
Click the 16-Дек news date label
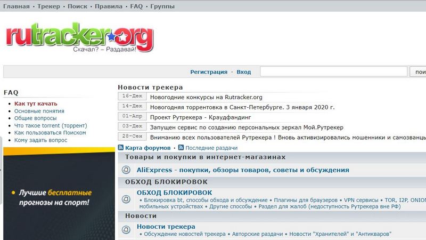(132, 96)
